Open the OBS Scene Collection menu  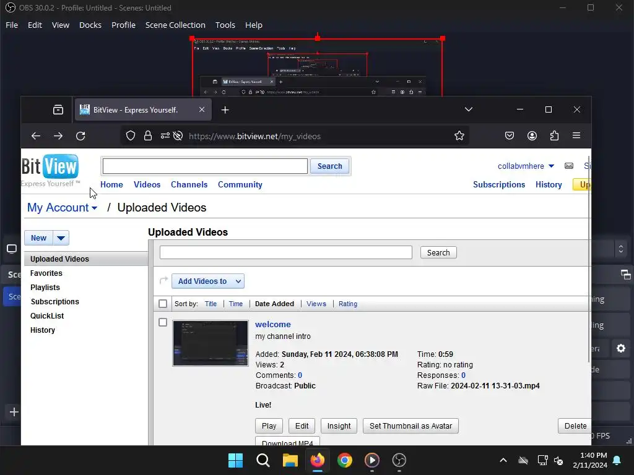pyautogui.click(x=175, y=25)
